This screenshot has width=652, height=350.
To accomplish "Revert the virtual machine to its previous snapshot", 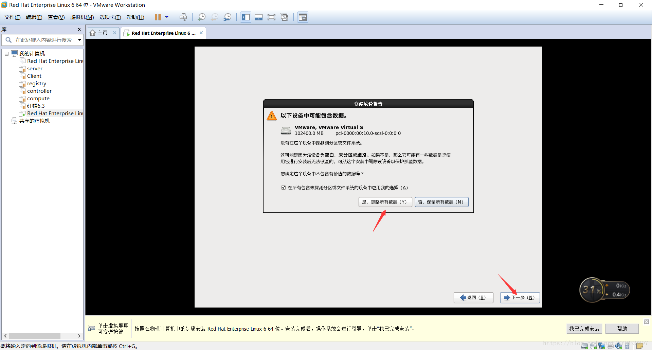I will pos(215,17).
